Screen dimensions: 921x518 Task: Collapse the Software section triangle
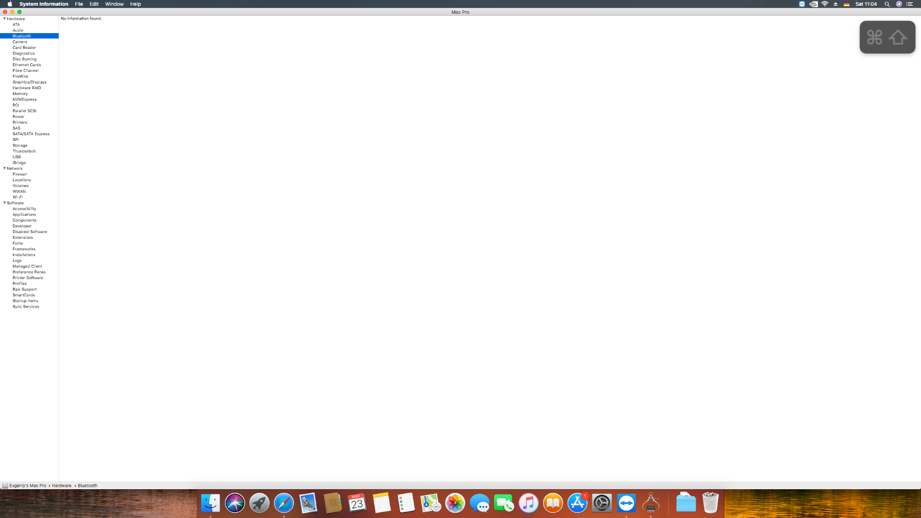(4, 203)
